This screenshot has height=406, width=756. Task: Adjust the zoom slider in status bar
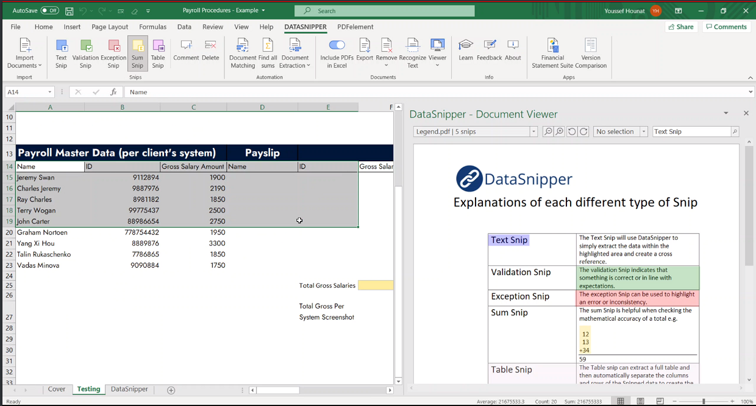click(704, 402)
